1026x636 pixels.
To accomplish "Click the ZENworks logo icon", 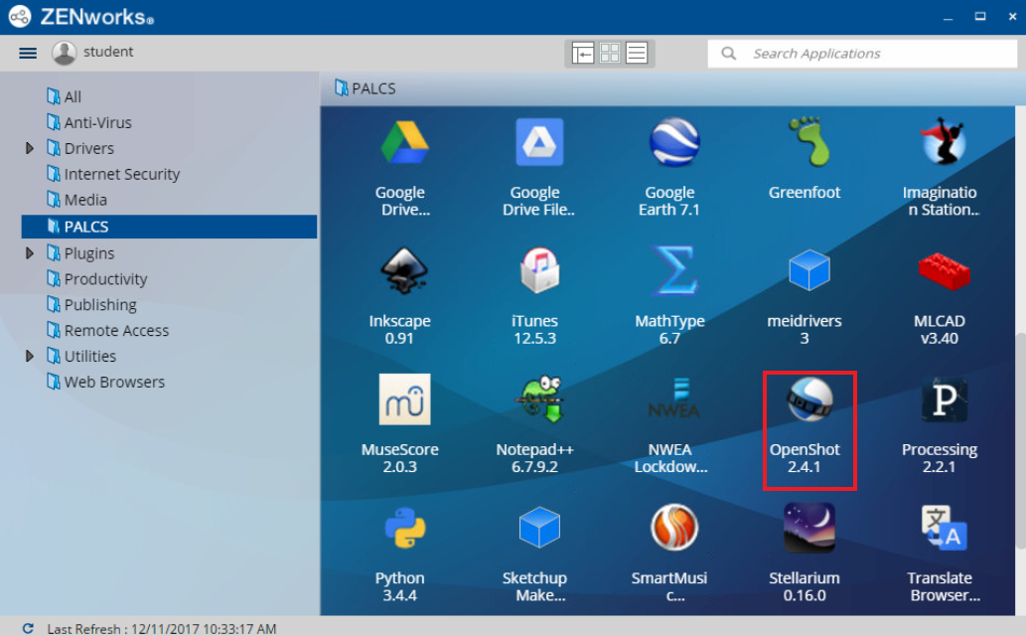I will click(x=20, y=16).
